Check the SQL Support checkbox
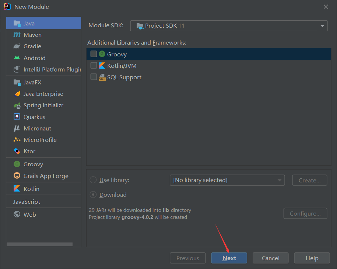Screen dimensions: 337x269 click(94, 77)
